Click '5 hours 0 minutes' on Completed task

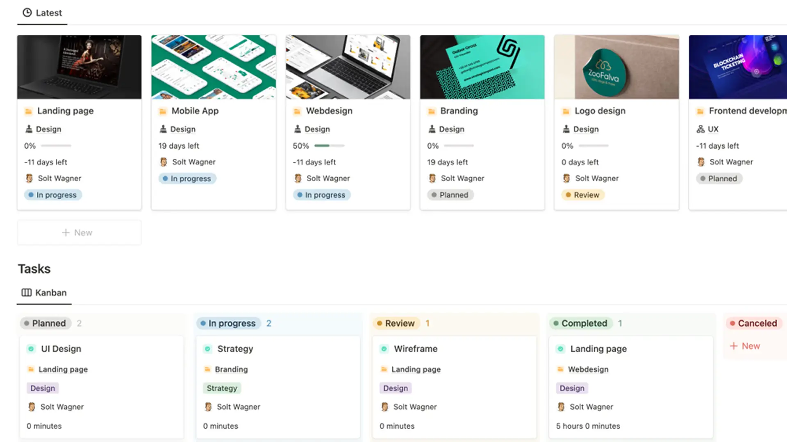(x=588, y=426)
